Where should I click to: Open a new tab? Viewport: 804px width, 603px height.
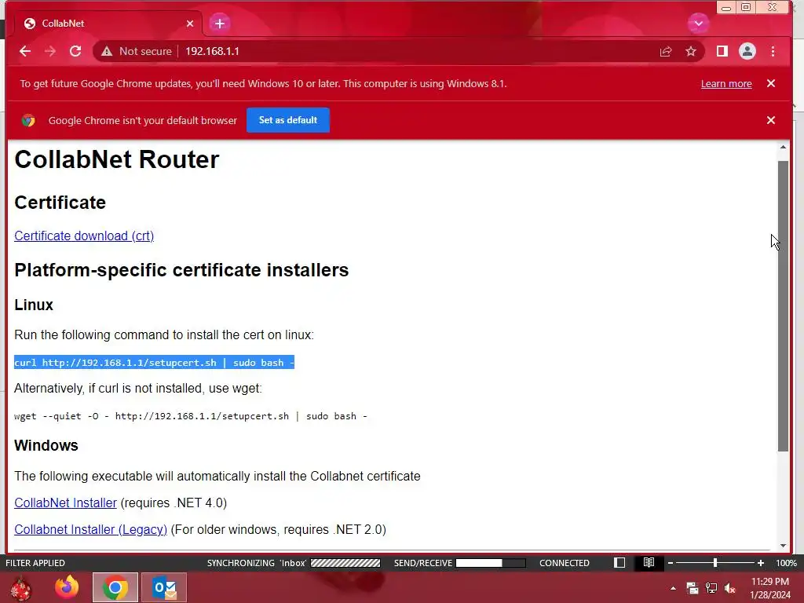[x=220, y=24]
